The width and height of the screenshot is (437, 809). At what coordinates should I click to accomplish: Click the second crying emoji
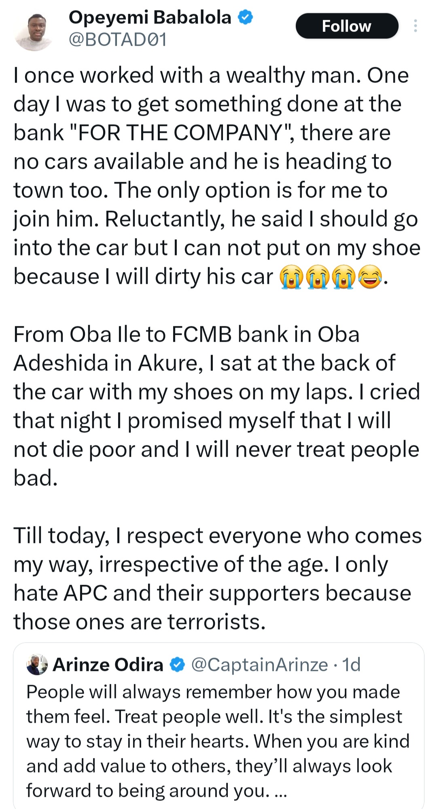pos(318,279)
